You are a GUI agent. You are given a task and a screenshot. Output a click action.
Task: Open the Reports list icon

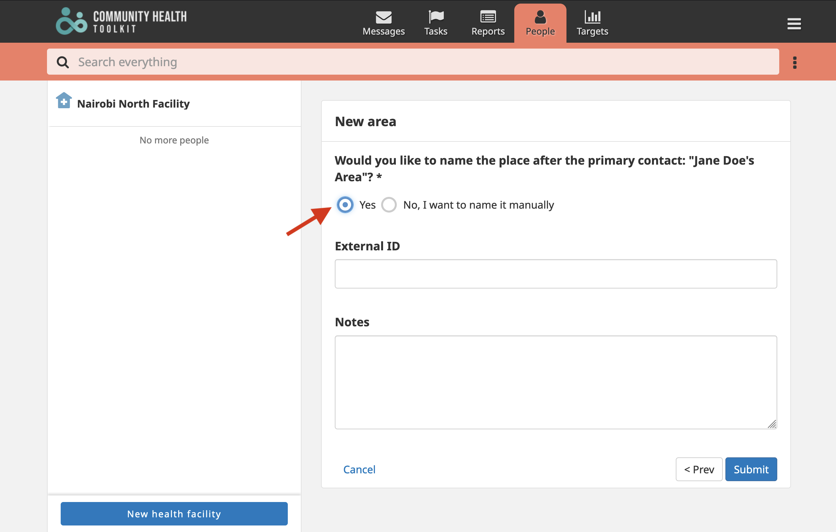488,17
